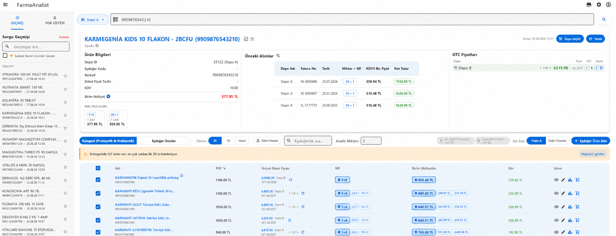616x236 pixels.
Task: Click the Eşdeğerde ara search field
Action: click(x=308, y=141)
